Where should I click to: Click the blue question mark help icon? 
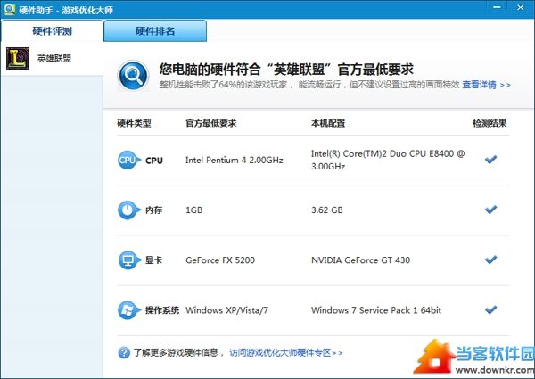123,352
